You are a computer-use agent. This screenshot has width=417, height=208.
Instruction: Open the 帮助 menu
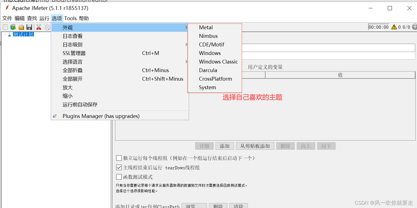(x=84, y=18)
